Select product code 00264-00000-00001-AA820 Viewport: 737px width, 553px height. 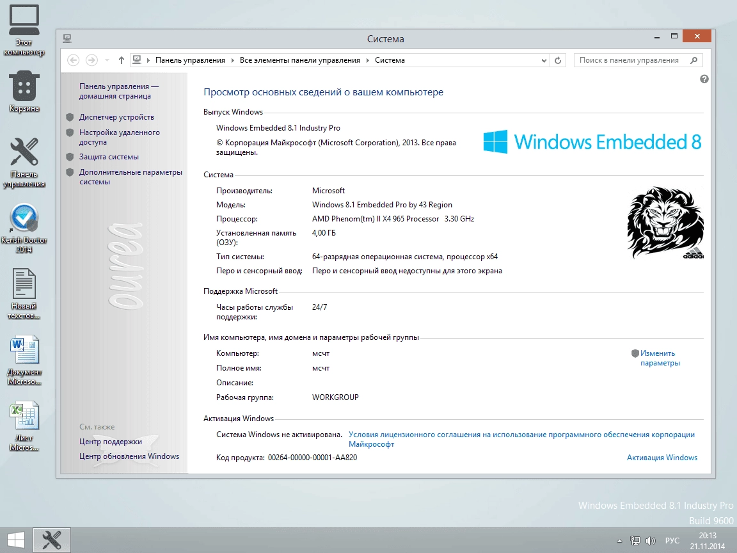(x=313, y=458)
